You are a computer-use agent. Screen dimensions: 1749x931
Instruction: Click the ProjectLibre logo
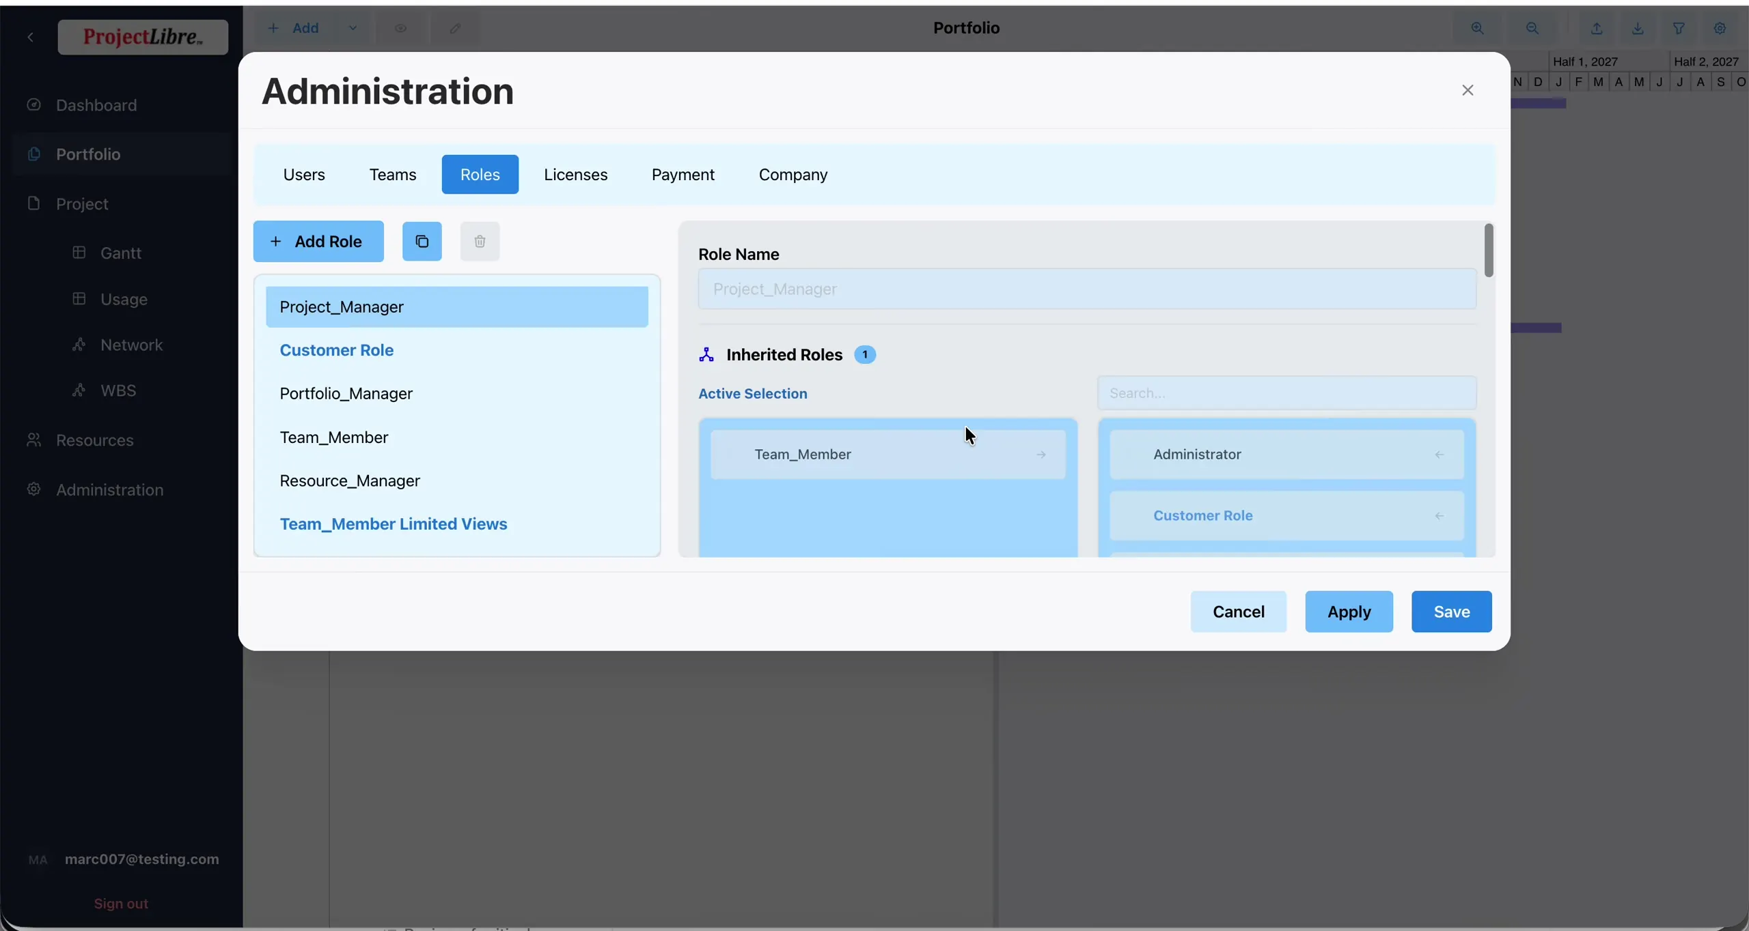click(143, 37)
